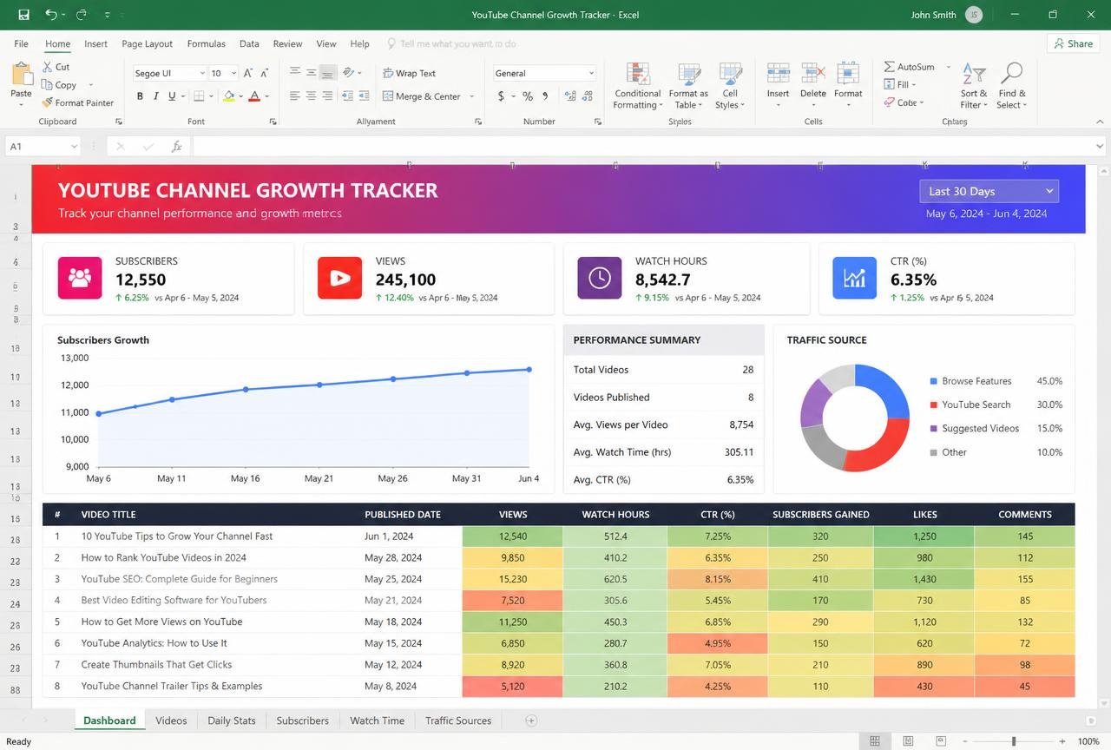Open the font size dropdown
The image size is (1111, 750).
click(x=234, y=73)
